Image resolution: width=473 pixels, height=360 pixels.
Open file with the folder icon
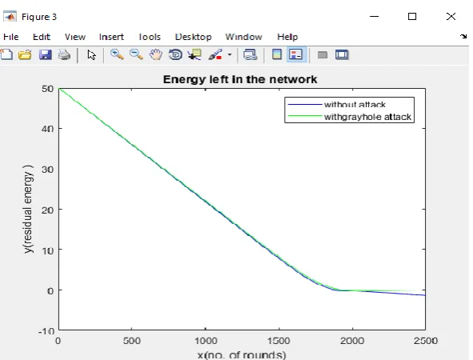25,55
